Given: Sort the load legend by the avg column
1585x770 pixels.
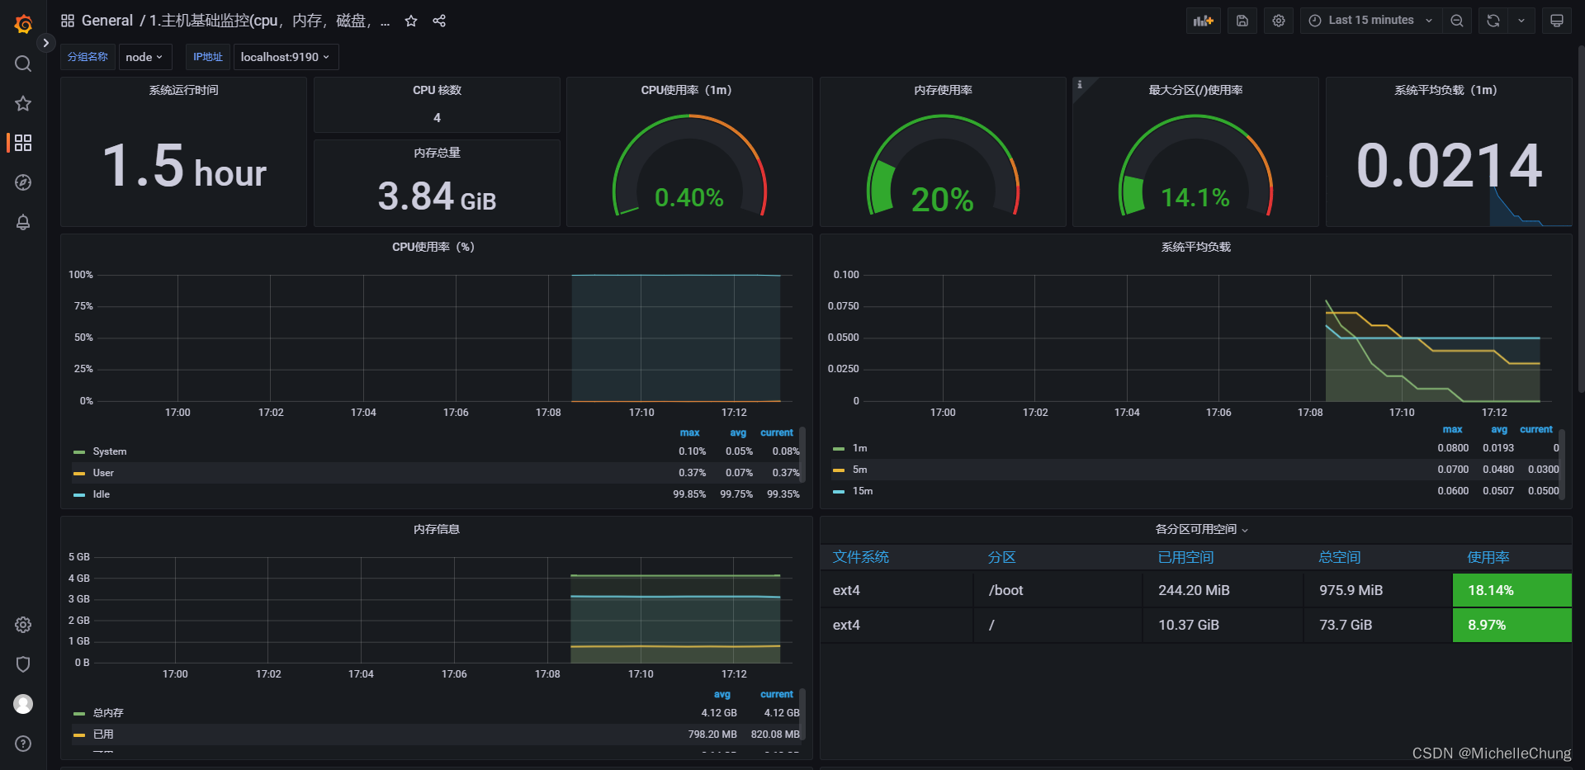Looking at the screenshot, I should (x=1499, y=429).
